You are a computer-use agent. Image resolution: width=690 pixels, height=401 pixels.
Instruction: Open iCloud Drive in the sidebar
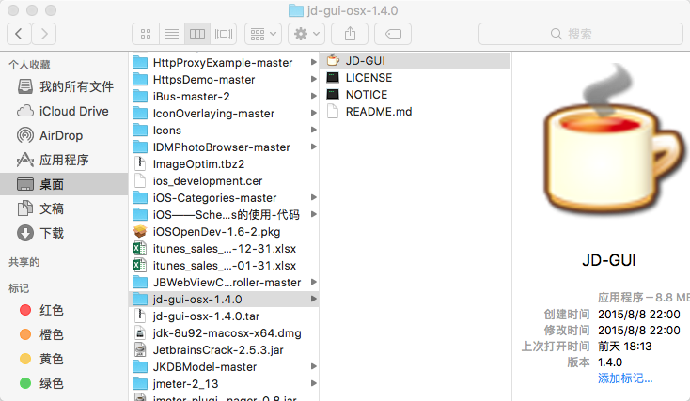[65, 111]
